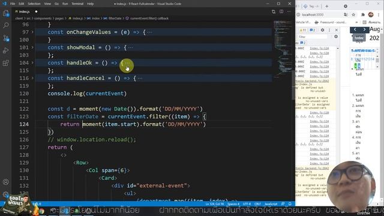Close the DevTools panel
This screenshot has width=384, height=216.
click(337, 30)
